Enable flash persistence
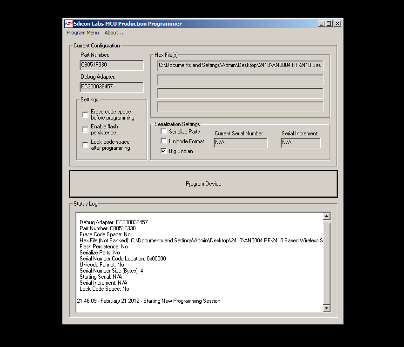 (85, 129)
